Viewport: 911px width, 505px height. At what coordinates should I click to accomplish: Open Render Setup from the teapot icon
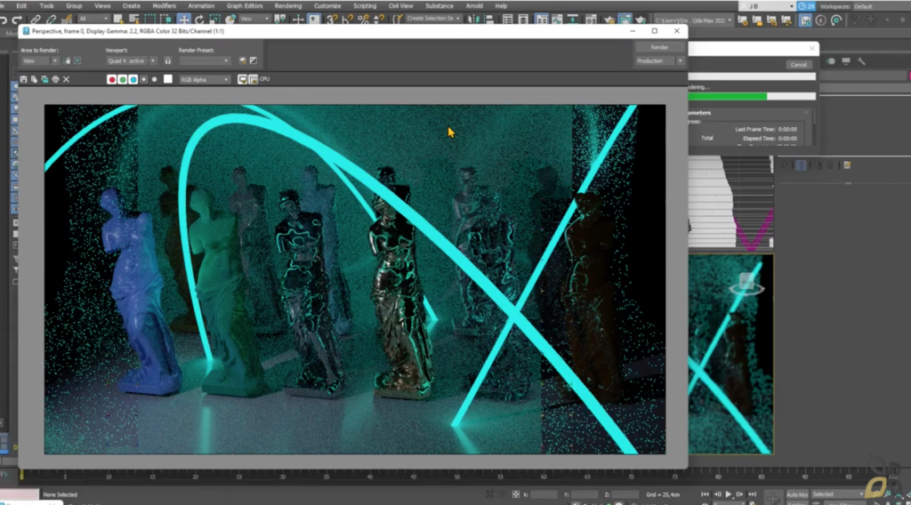coord(242,60)
